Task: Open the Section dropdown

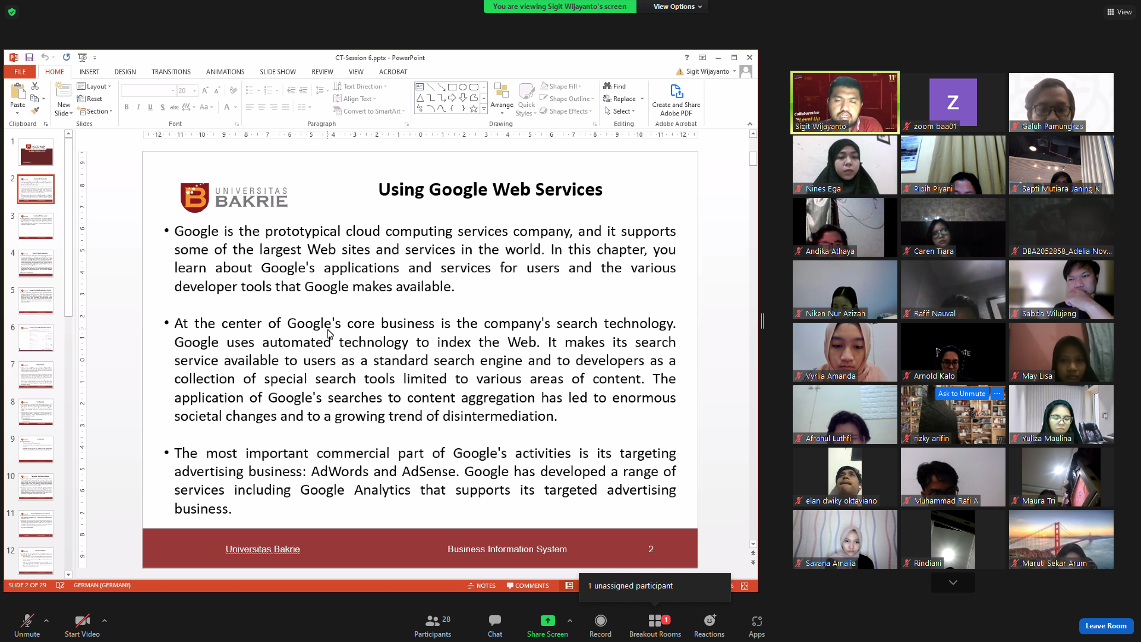Action: 94,111
